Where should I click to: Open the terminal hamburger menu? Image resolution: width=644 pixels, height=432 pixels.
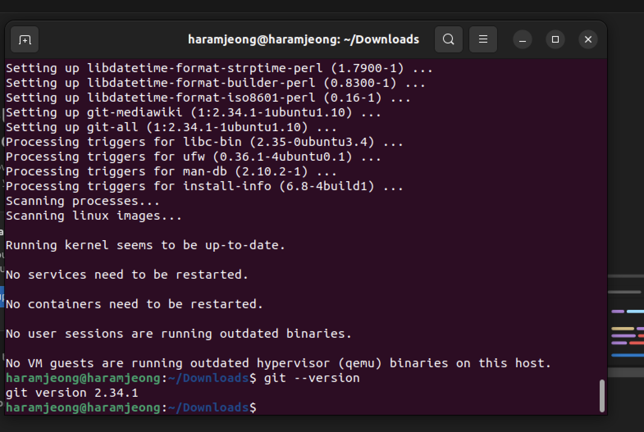483,39
